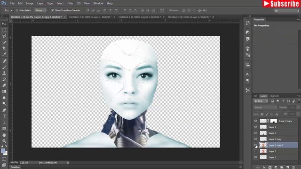Hide Layer 1 visibility eye
Image resolution: width=301 pixels, height=169 pixels.
pyautogui.click(x=255, y=157)
